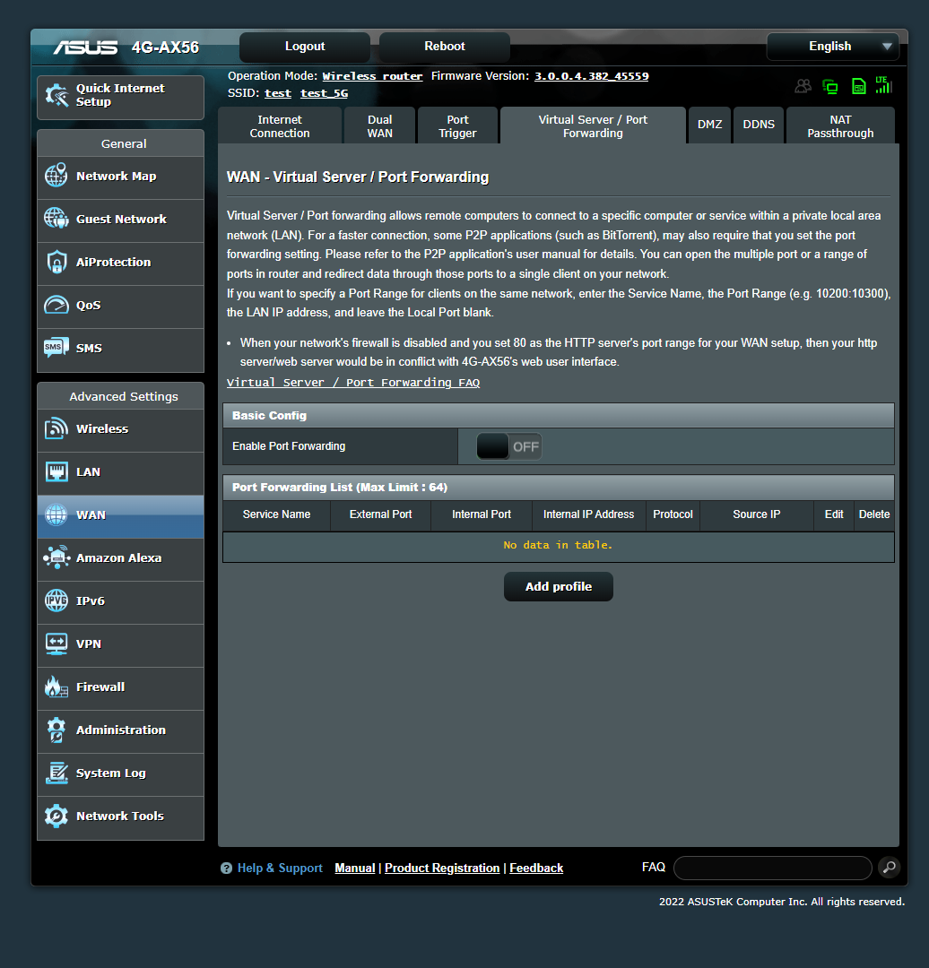Click the Network Map globe icon
The width and height of the screenshot is (929, 968).
coord(56,176)
